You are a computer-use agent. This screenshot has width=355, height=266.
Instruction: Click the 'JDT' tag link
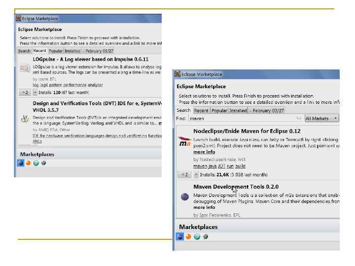coord(221,166)
